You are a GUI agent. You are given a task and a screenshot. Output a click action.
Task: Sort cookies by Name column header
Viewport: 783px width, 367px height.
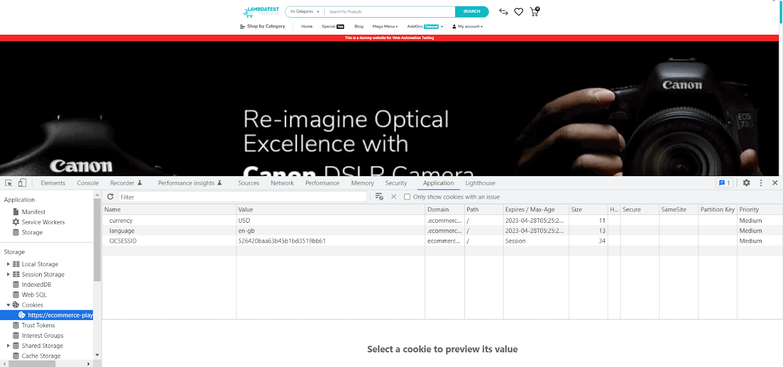coord(169,209)
